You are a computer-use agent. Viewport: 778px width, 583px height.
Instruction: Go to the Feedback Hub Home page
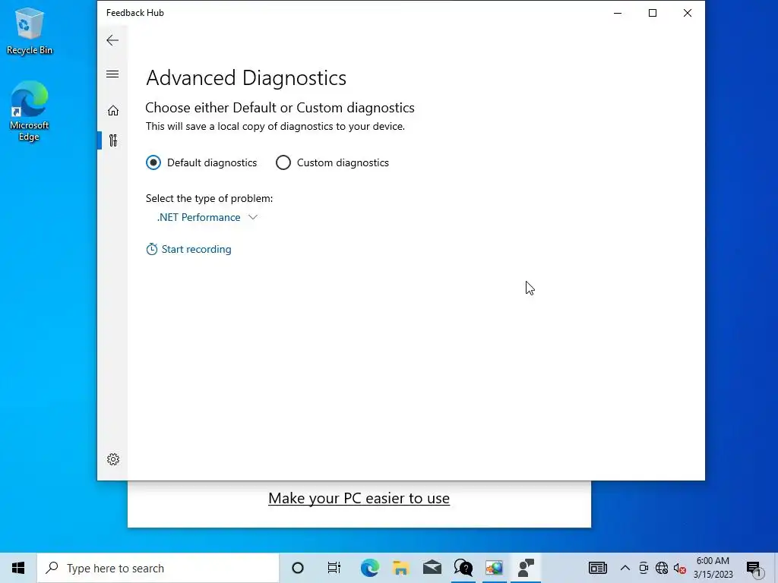pyautogui.click(x=113, y=111)
